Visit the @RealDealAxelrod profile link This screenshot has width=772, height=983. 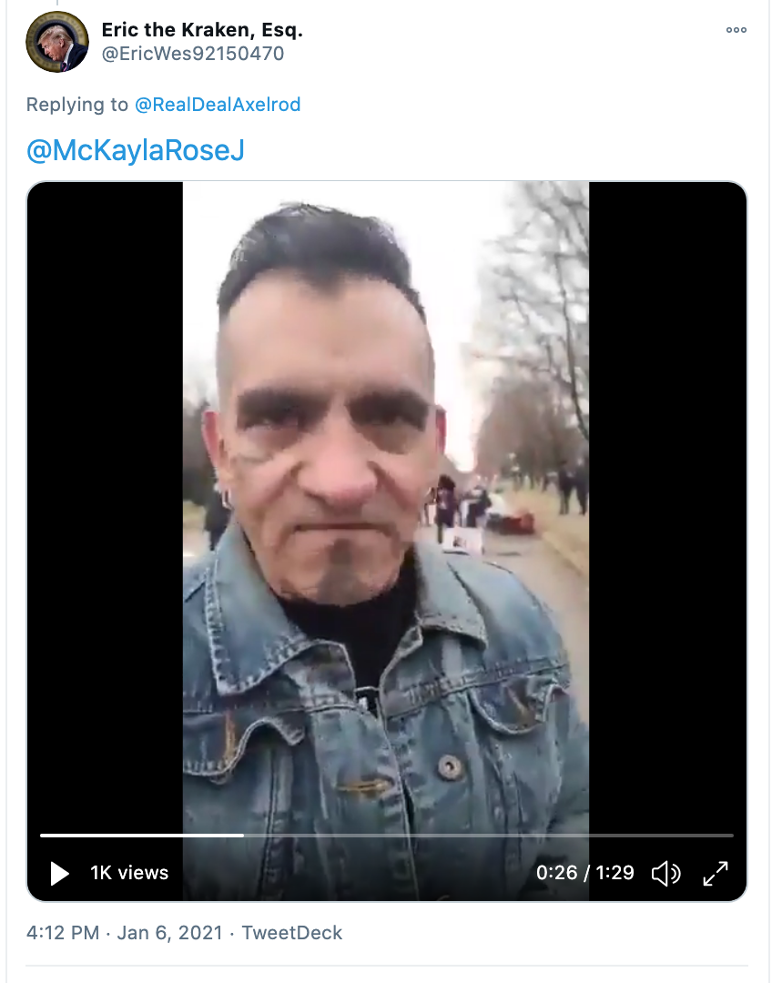click(218, 104)
